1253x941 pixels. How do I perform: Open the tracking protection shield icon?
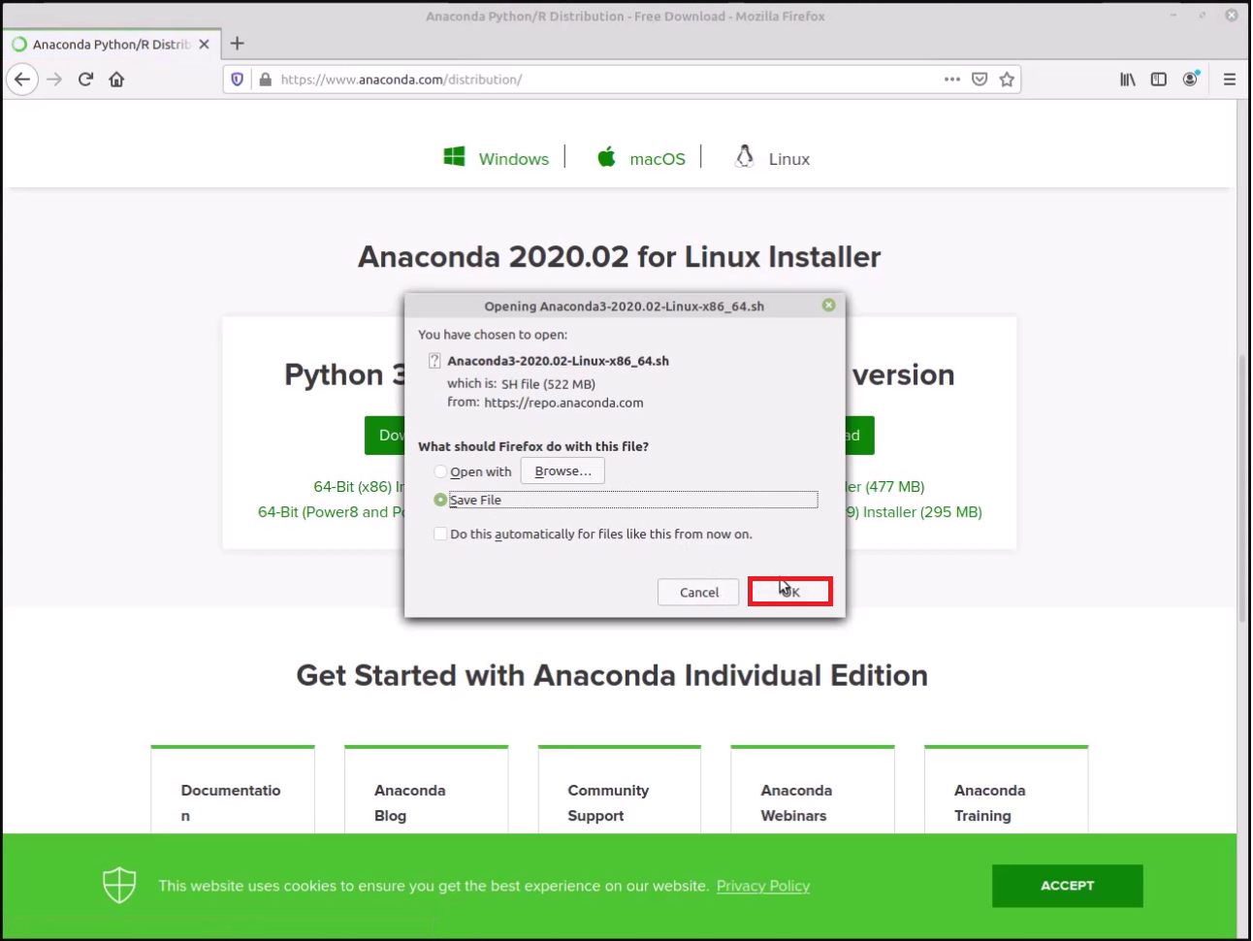click(x=238, y=80)
